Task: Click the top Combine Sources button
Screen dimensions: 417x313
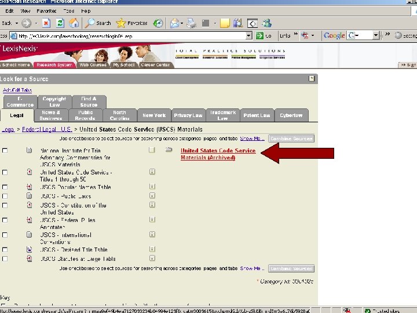Action: pos(291,139)
